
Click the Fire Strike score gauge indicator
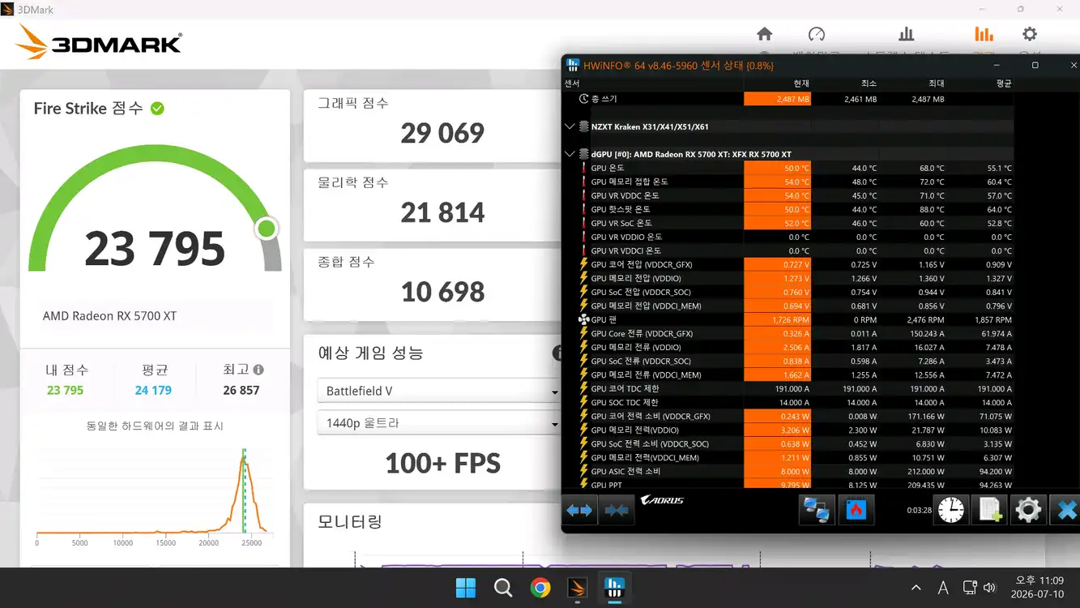tap(267, 229)
